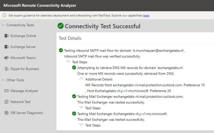Go to Network Test tool
Viewport: 214px width, 133px height.
click(20, 102)
